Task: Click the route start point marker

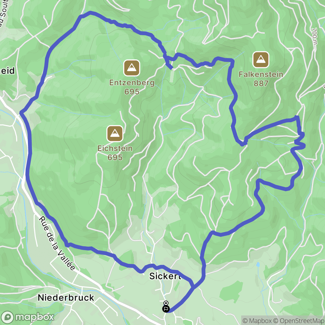Action: pyautogui.click(x=166, y=303)
